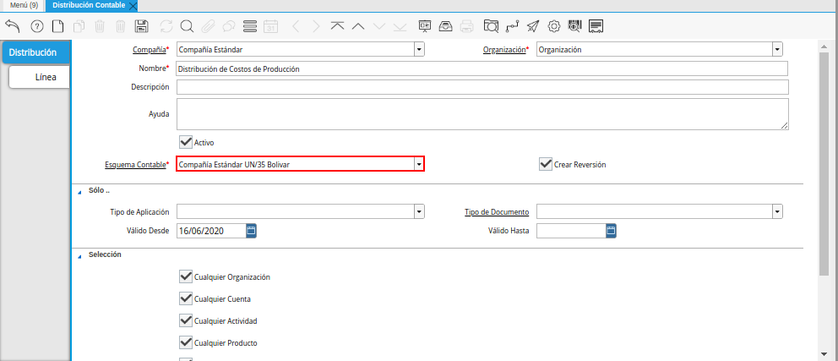This screenshot has height=361, width=838.
Task: Go to first record icon
Action: pos(337,25)
